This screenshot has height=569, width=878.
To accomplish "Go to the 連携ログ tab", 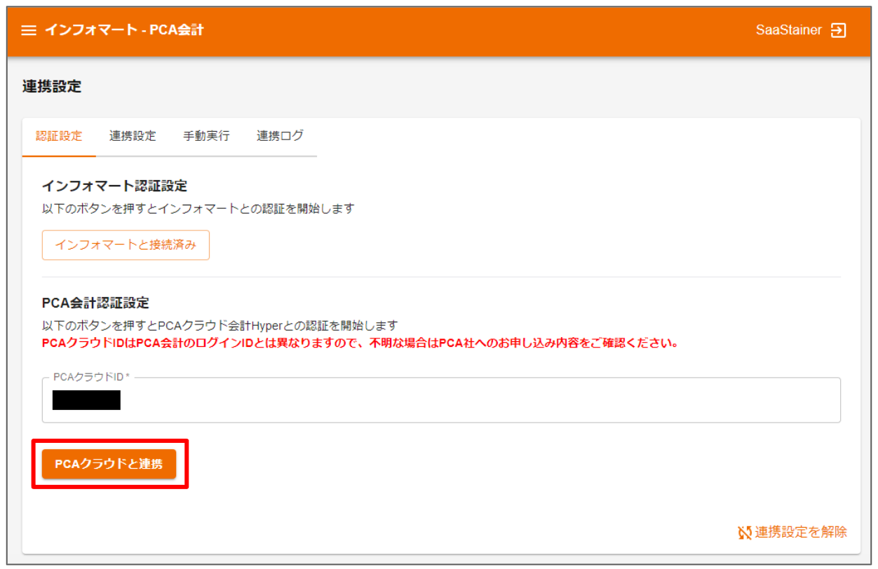I will pyautogui.click(x=280, y=137).
